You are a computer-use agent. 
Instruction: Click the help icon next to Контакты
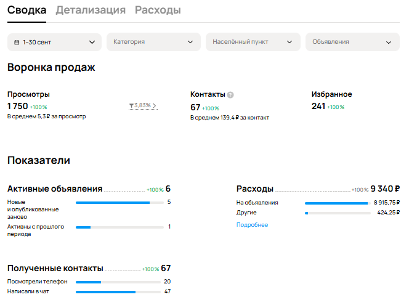click(x=230, y=95)
